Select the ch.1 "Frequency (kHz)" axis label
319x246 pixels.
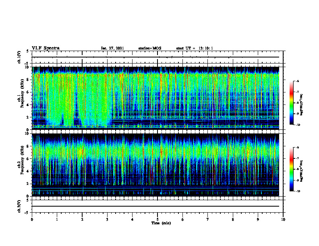point(22,93)
